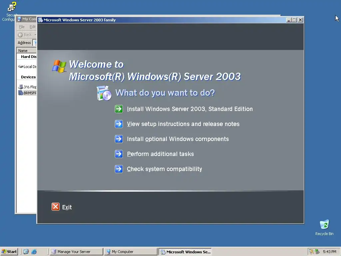This screenshot has height=256, width=341.
Task: Click Back button in My Computer window
Action: (x=25, y=35)
